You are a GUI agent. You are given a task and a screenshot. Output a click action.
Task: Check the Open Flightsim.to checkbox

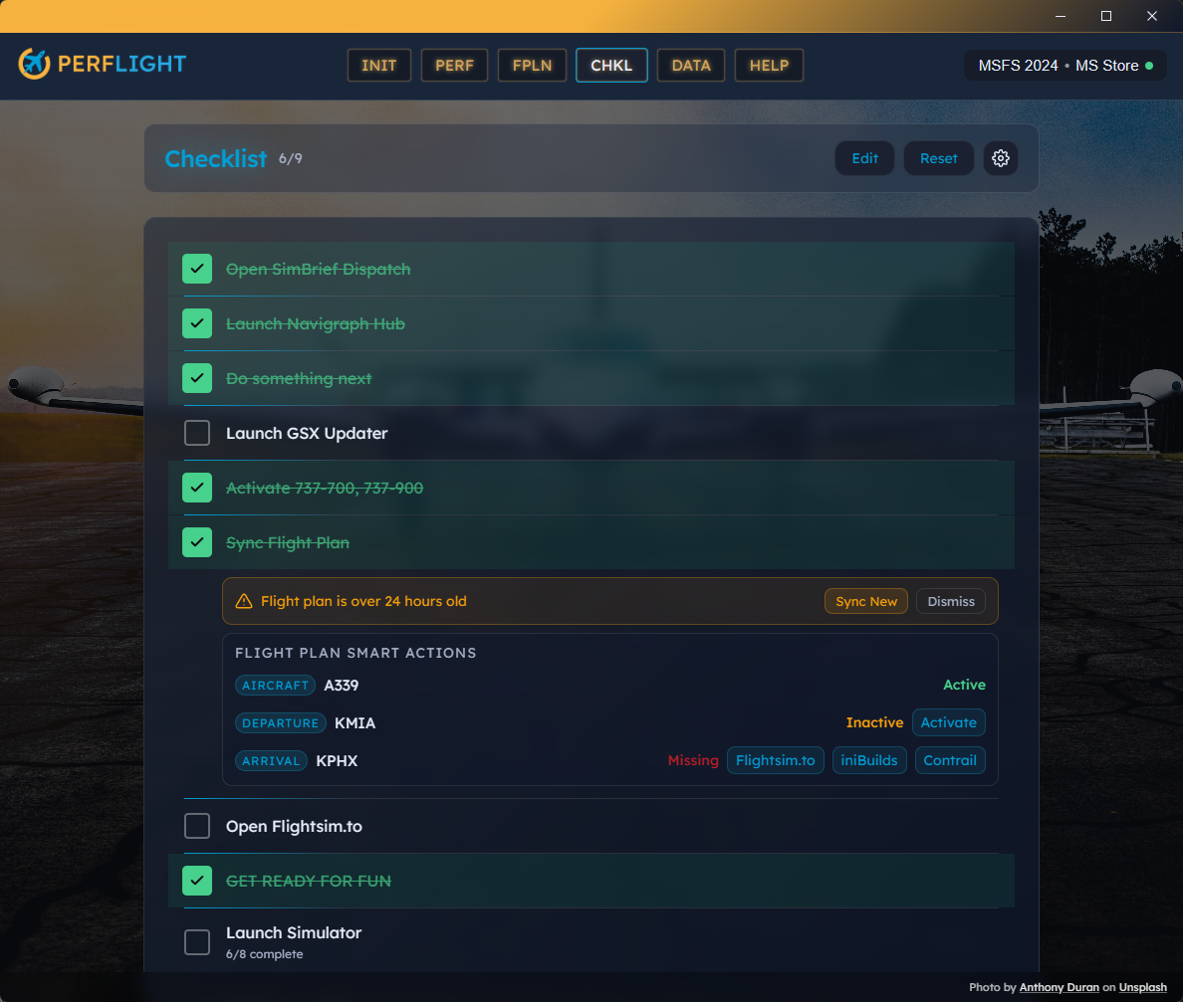[196, 826]
